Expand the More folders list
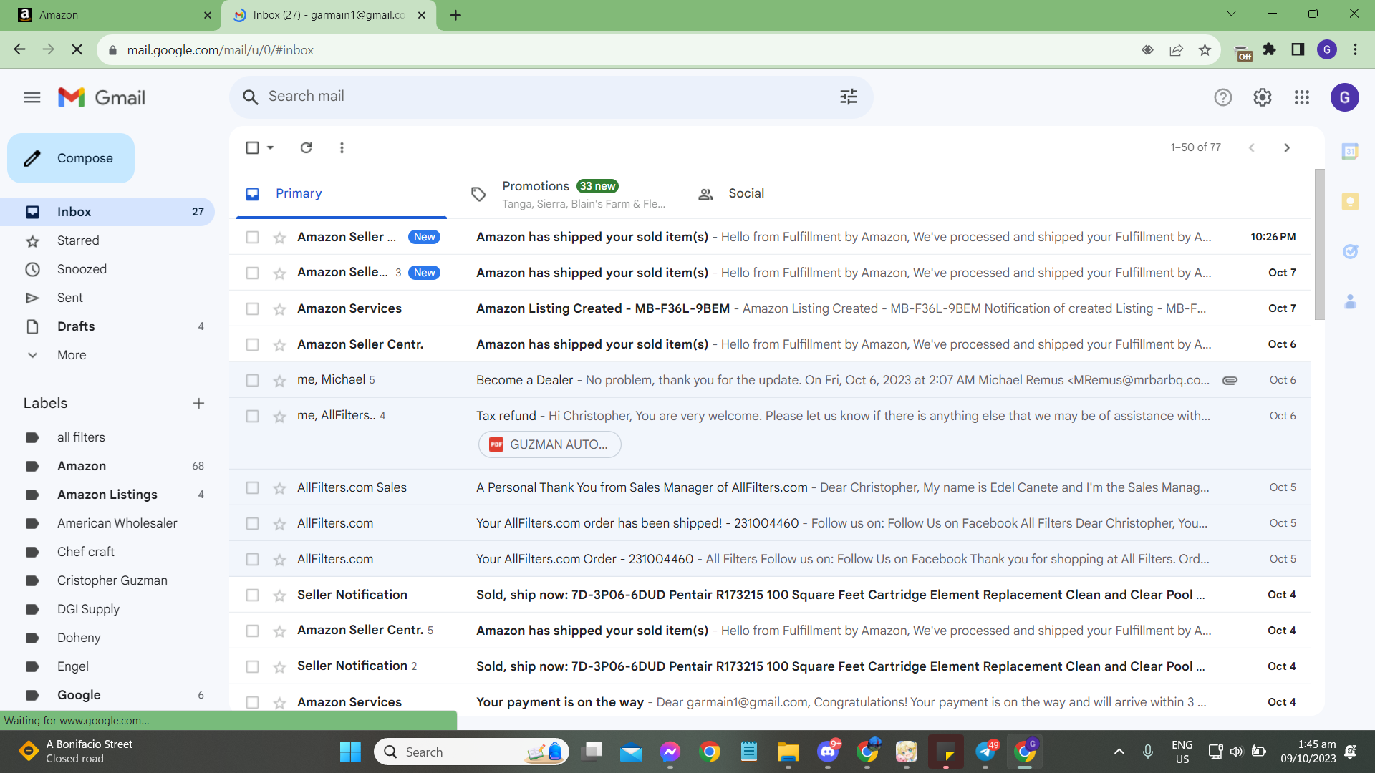 coord(72,355)
